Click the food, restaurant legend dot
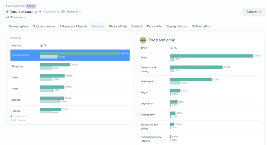Viewport: 267px width, 145px height. point(11,116)
